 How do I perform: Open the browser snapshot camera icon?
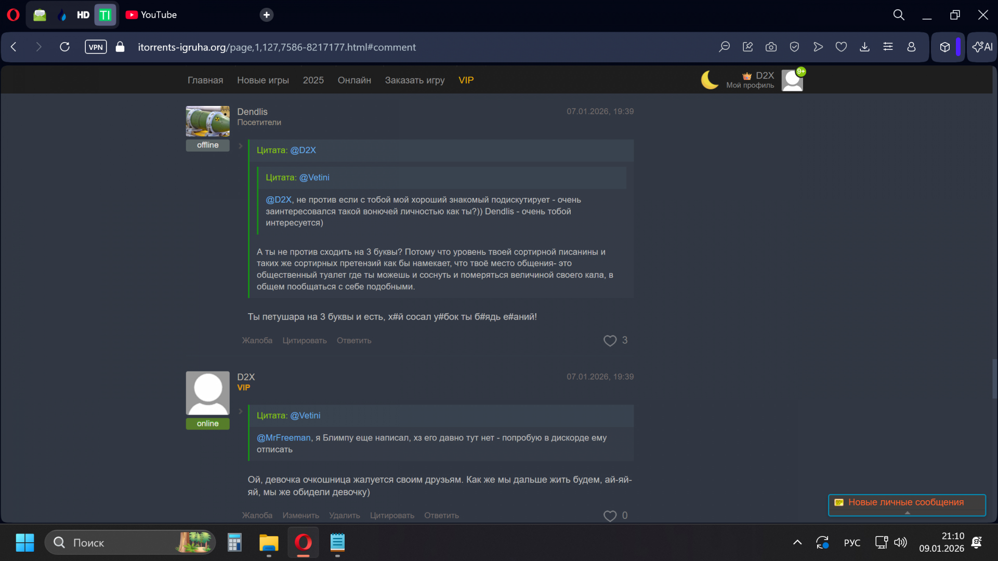click(771, 47)
